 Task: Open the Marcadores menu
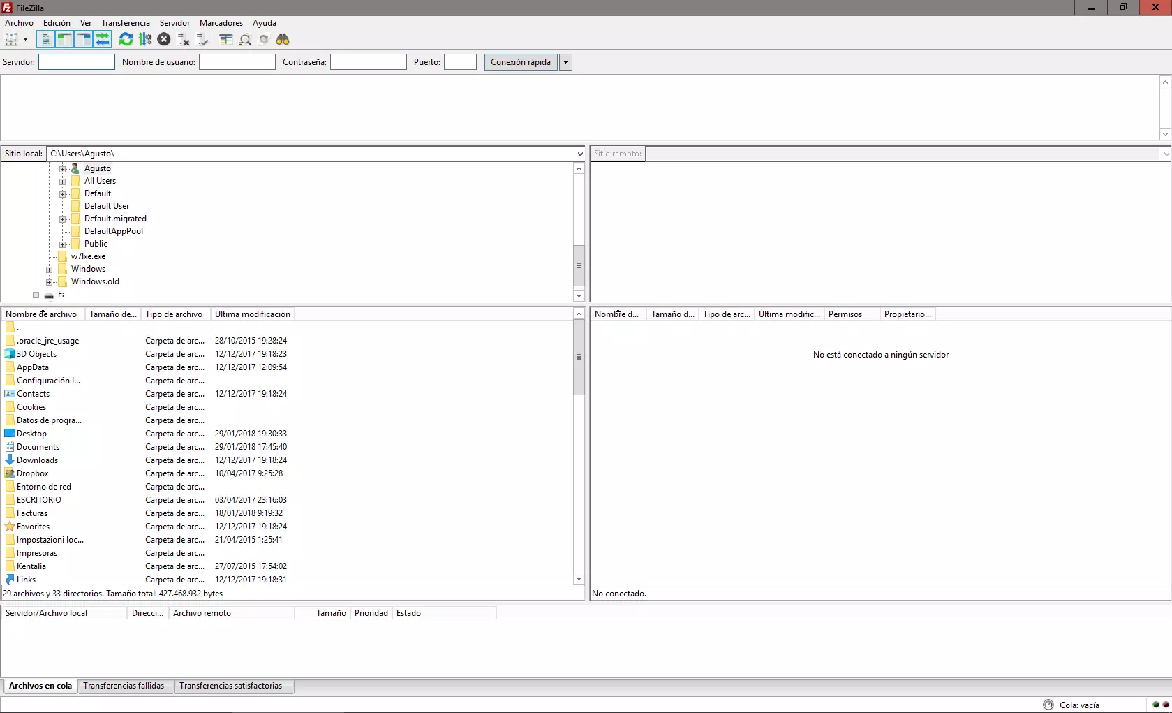[221, 23]
